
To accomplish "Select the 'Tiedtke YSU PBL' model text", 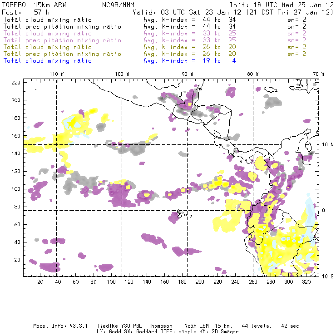I will [119, 326].
